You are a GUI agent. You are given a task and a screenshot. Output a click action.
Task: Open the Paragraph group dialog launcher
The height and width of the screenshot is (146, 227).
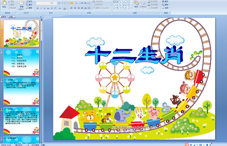click(110, 13)
